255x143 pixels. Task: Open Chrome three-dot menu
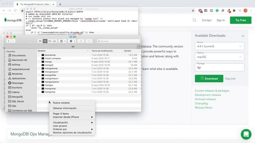[251, 11]
